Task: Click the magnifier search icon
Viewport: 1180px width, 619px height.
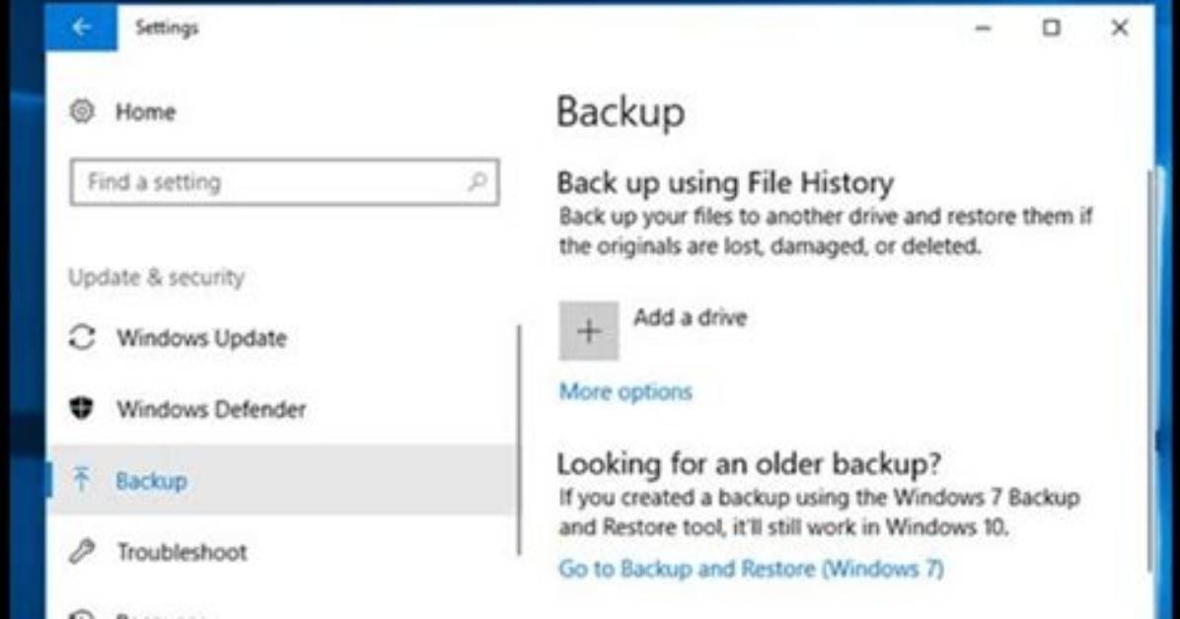Action: tap(478, 182)
